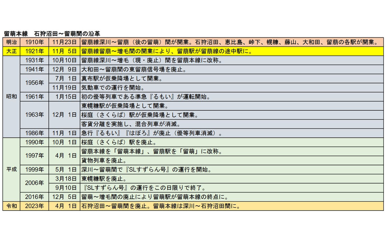The width and height of the screenshot is (387, 242).
Task: Click the 『SLすずらん号』の運行を開始 row
Action: [232, 169]
